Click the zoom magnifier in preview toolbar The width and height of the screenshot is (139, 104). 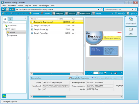tap(105, 73)
